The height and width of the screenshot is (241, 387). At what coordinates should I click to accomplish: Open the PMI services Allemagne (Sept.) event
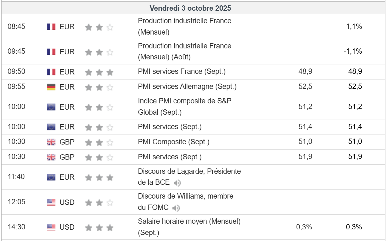click(187, 87)
